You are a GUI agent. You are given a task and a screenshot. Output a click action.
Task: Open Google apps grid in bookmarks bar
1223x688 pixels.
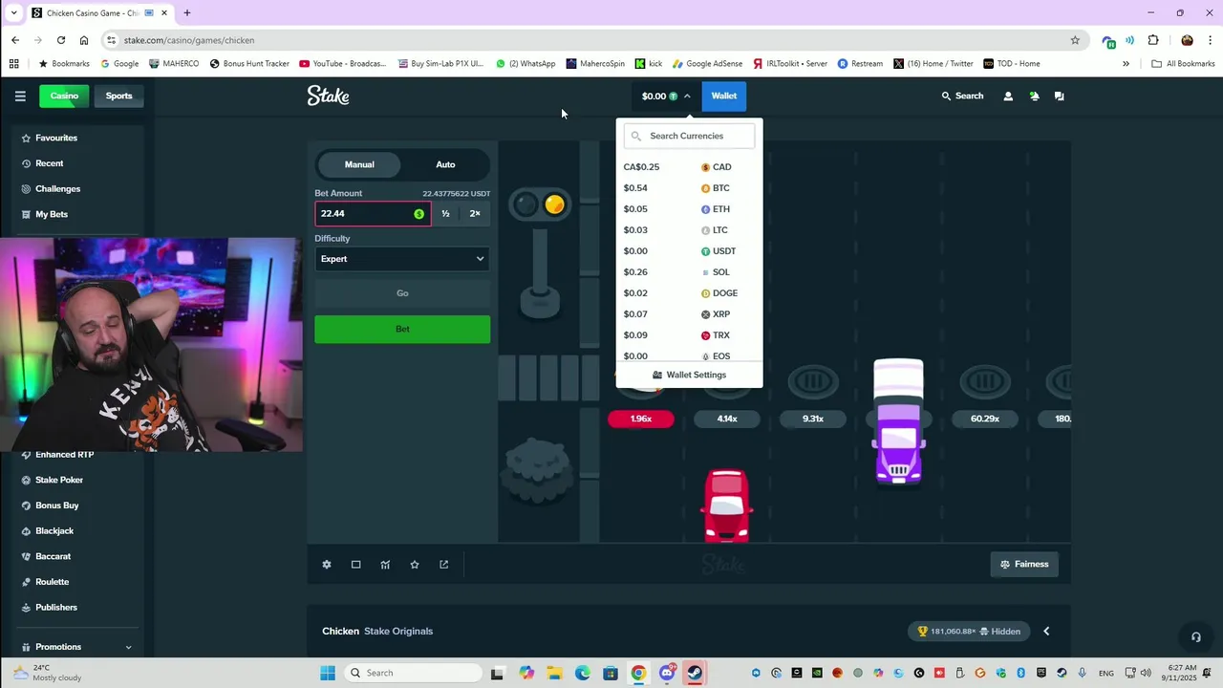(x=13, y=64)
